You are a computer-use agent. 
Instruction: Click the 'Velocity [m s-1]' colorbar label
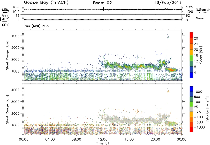tap(207, 109)
